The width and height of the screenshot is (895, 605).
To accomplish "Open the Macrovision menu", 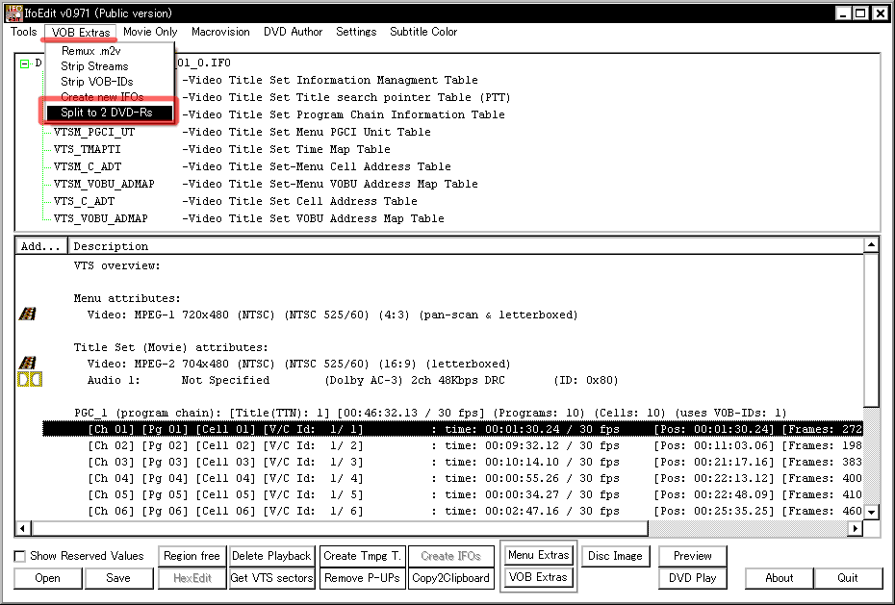I will (220, 32).
